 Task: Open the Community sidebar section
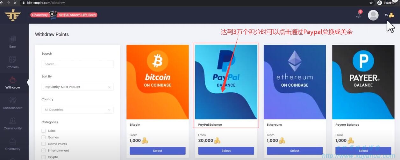coord(13,123)
